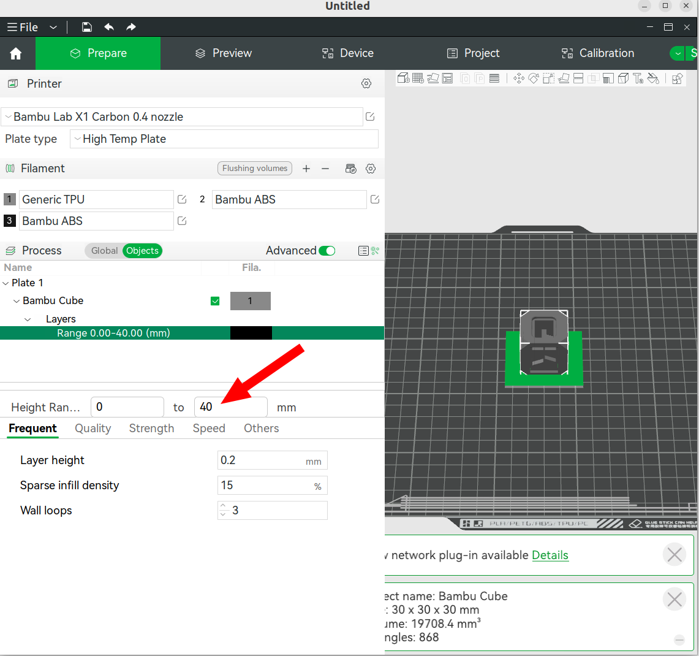699x656 pixels.
Task: Open the Strength settings tab
Action: click(x=151, y=429)
